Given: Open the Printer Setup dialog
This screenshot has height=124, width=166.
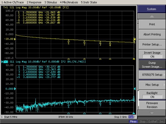Looking at the screenshot, I should (x=152, y=44).
